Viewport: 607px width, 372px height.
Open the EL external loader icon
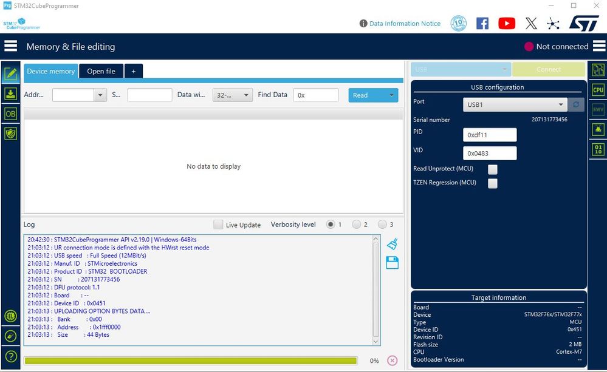point(11,316)
